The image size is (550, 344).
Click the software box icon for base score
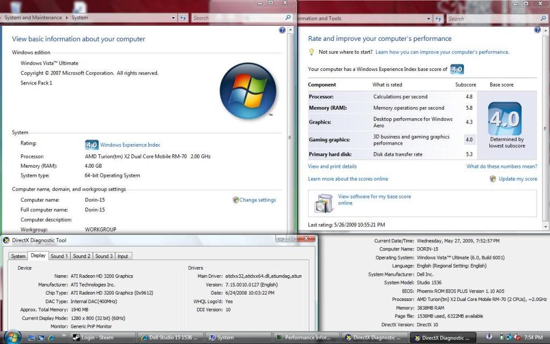coord(323,203)
